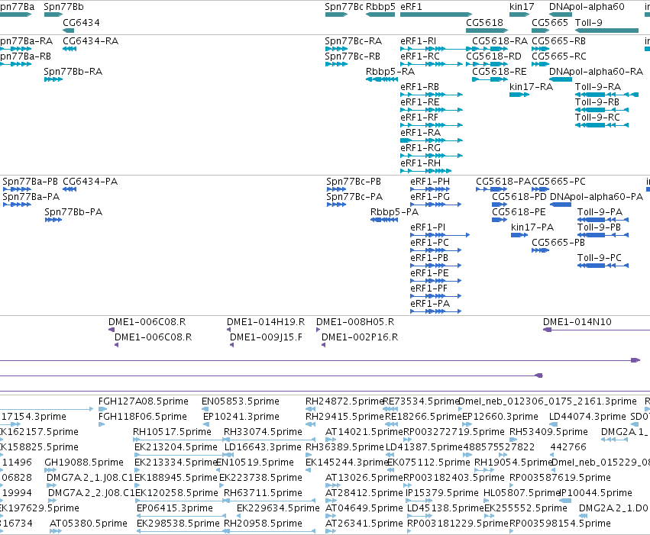The width and height of the screenshot is (650, 535).
Task: Select the RH10517.5prime EST label
Action: (172, 432)
